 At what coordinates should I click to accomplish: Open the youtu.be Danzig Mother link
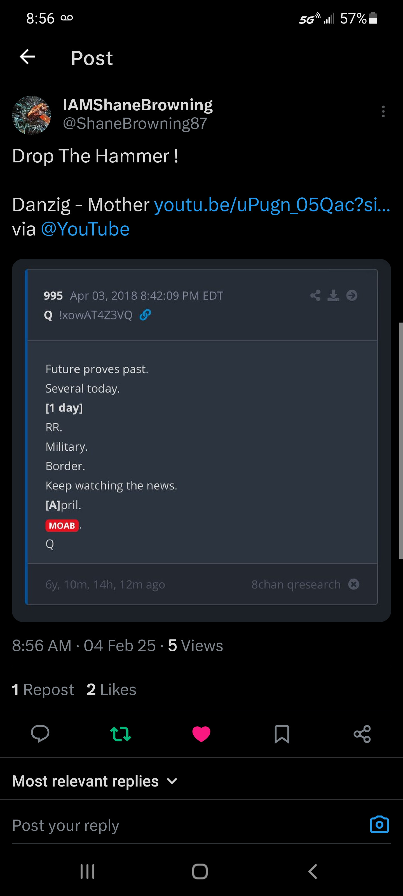click(x=272, y=204)
